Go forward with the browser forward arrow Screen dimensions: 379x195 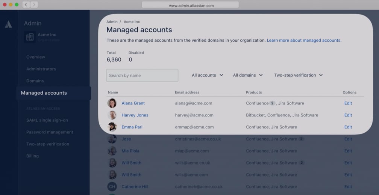click(34, 5)
